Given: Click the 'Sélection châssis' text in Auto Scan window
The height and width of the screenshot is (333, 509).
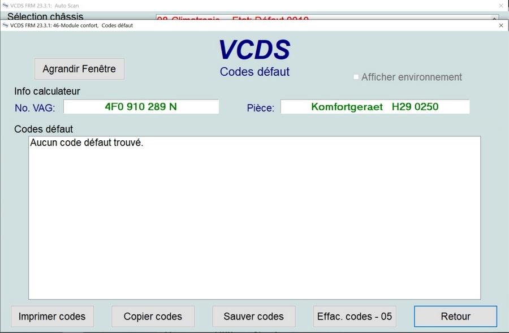Looking at the screenshot, I should click(x=45, y=16).
